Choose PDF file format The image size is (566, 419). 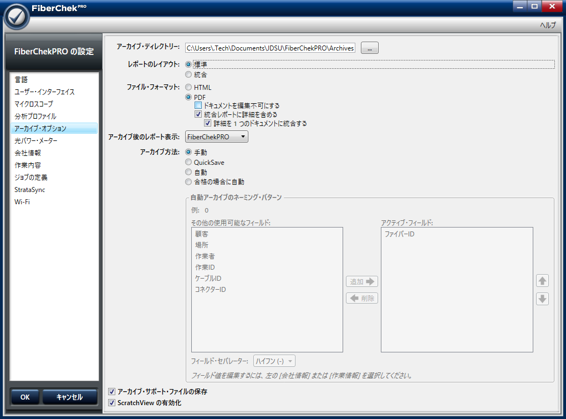tap(188, 97)
